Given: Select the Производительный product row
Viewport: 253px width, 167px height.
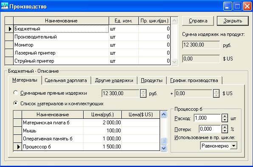Looking at the screenshot, I should (x=88, y=37).
